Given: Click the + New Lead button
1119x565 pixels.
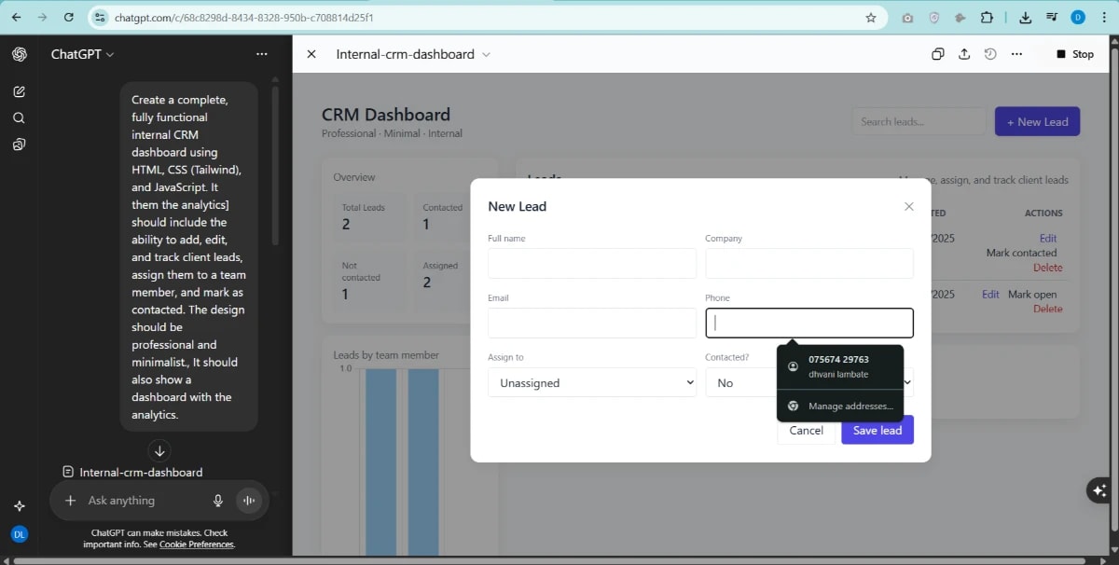Looking at the screenshot, I should click(1037, 121).
